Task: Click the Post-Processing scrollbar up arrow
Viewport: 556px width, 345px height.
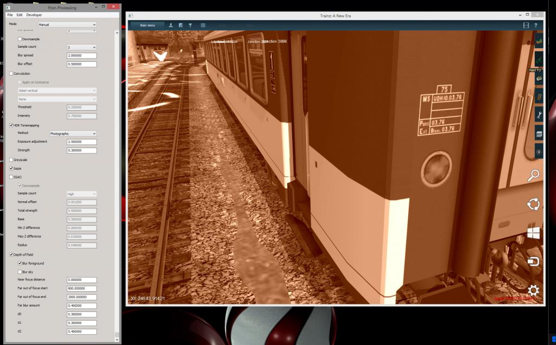Action: click(117, 33)
